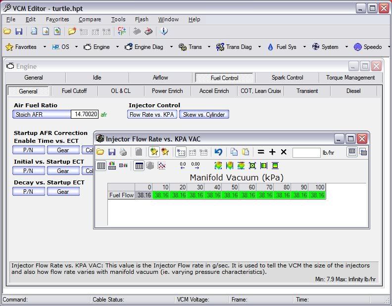This screenshot has height=306, width=392.
Task: Add to favorites green-star icon
Action: click(x=154, y=152)
